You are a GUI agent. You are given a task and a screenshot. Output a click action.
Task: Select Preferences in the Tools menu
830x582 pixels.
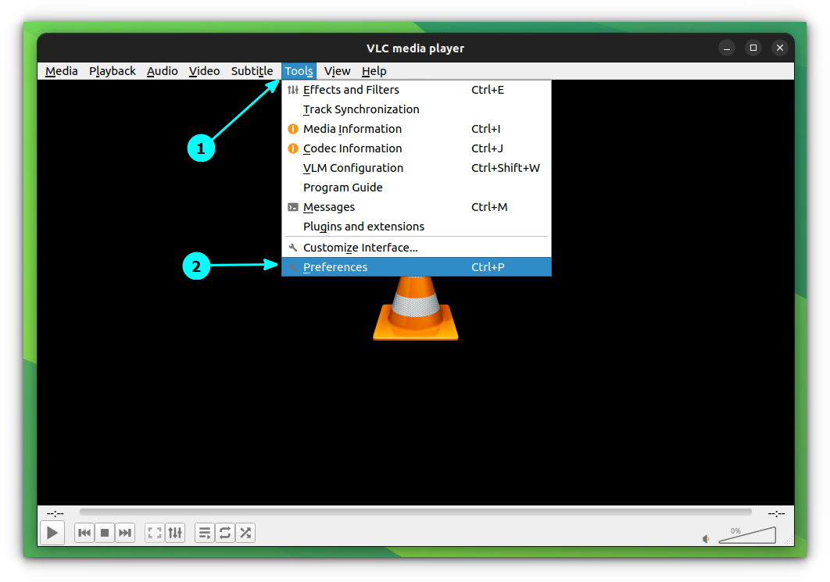tap(335, 266)
